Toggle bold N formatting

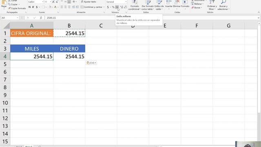coord(29,7)
